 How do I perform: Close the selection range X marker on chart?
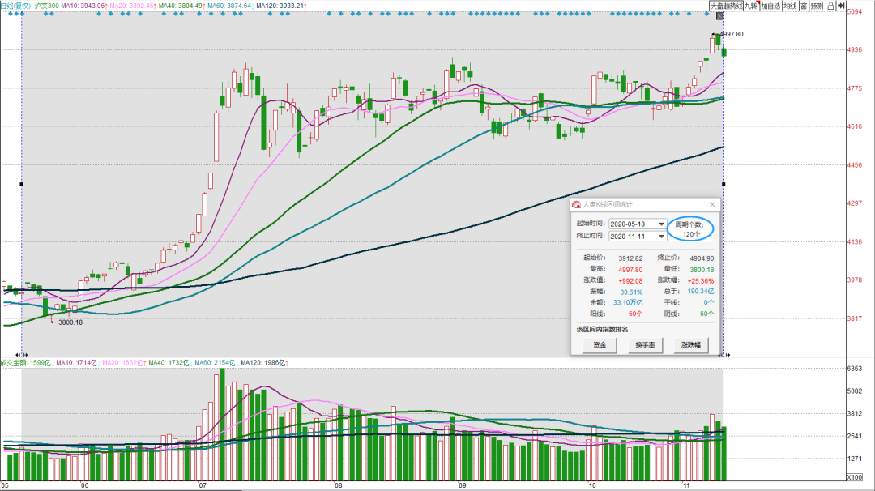click(720, 16)
